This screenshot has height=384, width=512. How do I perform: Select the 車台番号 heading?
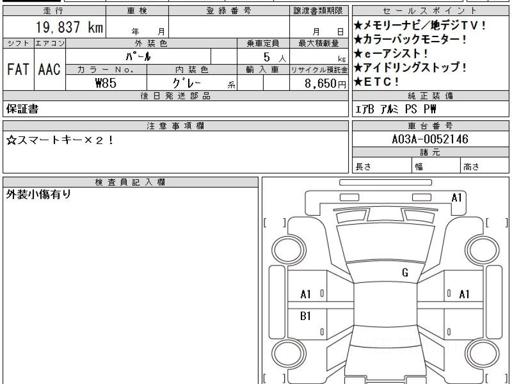point(431,125)
